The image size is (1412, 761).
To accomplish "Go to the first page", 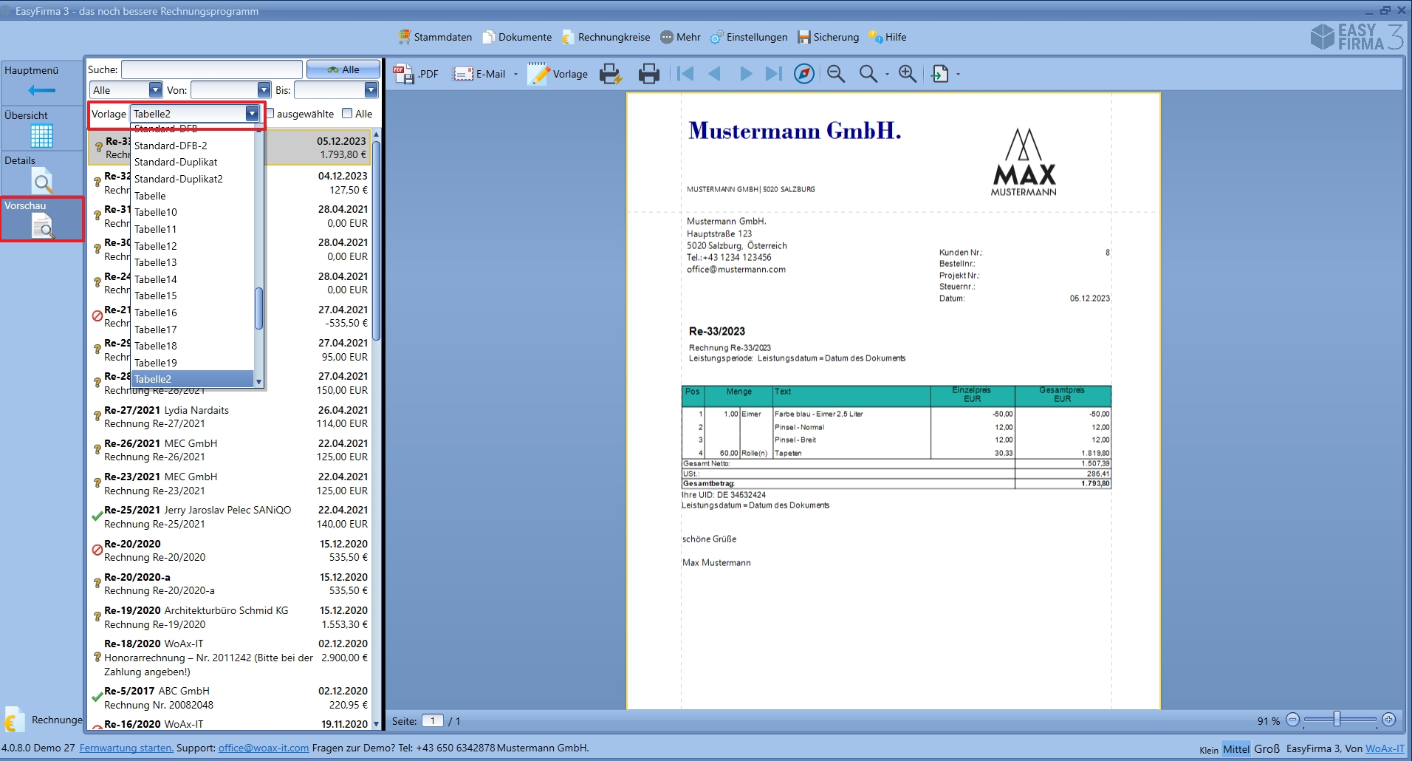I will pyautogui.click(x=685, y=74).
